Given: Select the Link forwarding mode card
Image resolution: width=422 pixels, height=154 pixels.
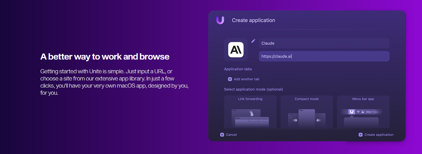Looking at the screenshot, I should 250,112.
